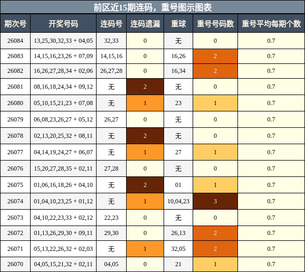Select draw numbers 04,10,22,23,33 + 02,12
This screenshot has height=272, width=305.
pos(63,218)
